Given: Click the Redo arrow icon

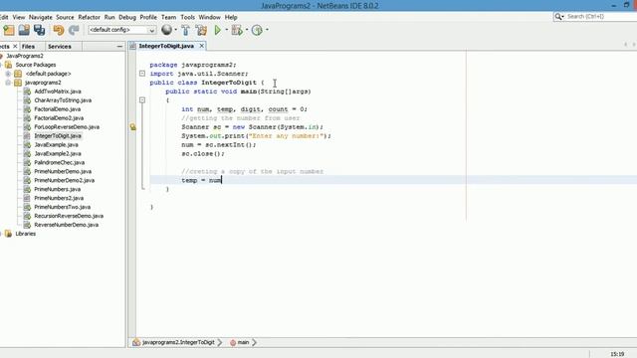Looking at the screenshot, I should point(74,30).
